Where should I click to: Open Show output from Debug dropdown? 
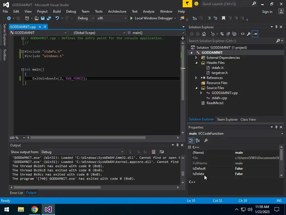[82, 152]
